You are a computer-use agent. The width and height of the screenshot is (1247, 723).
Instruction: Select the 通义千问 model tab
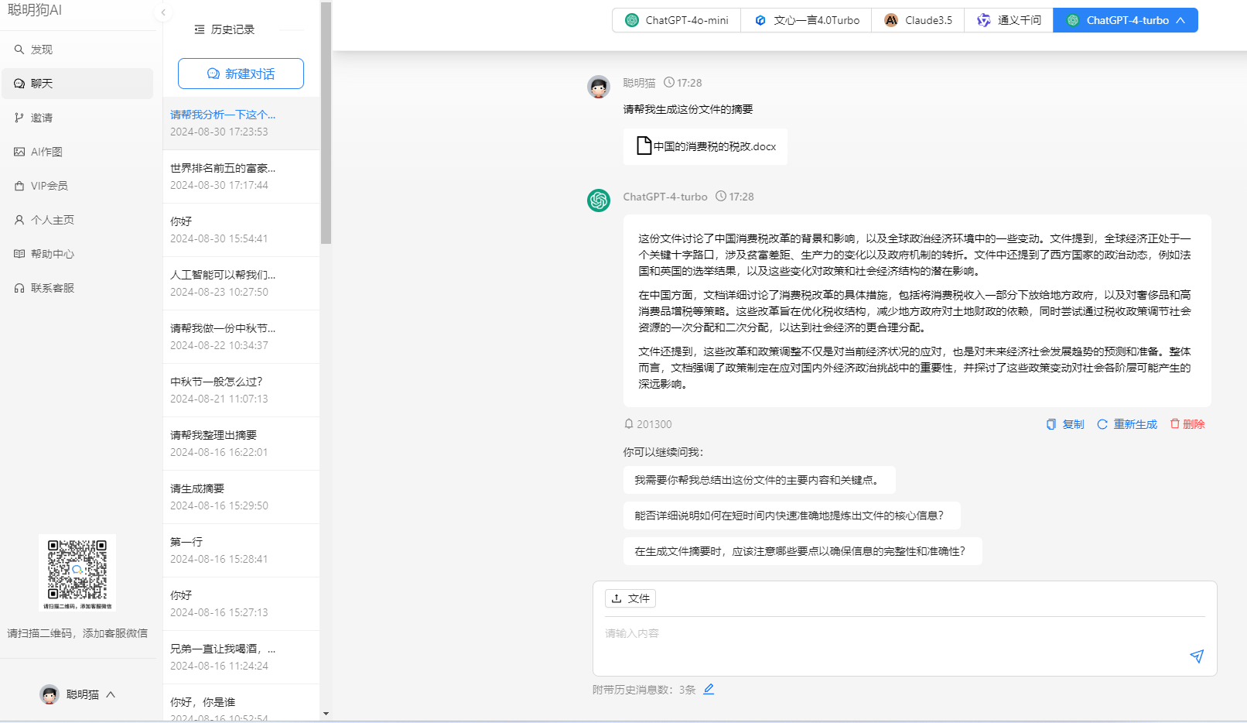pyautogui.click(x=1009, y=20)
